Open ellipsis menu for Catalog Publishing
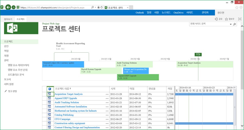The image size is (244, 130). pyautogui.click(x=107, y=115)
